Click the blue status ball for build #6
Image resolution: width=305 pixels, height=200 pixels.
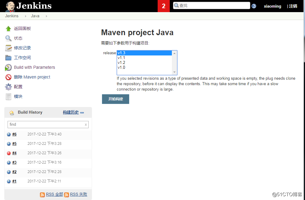[9, 134]
